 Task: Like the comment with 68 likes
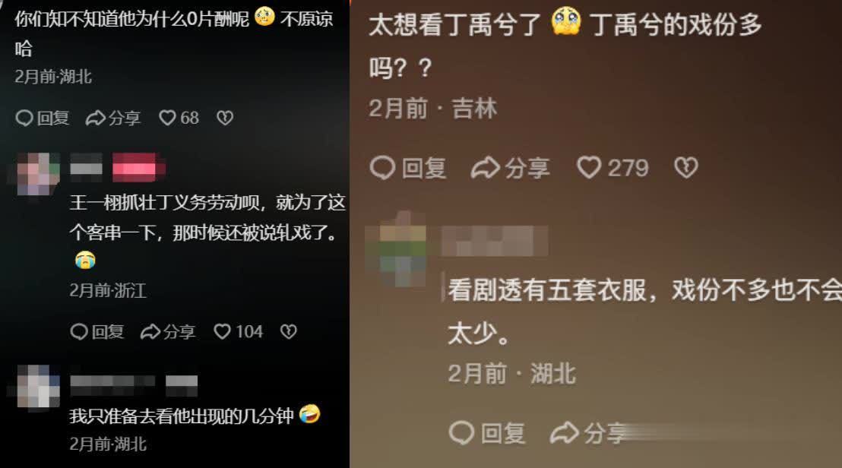tap(179, 118)
